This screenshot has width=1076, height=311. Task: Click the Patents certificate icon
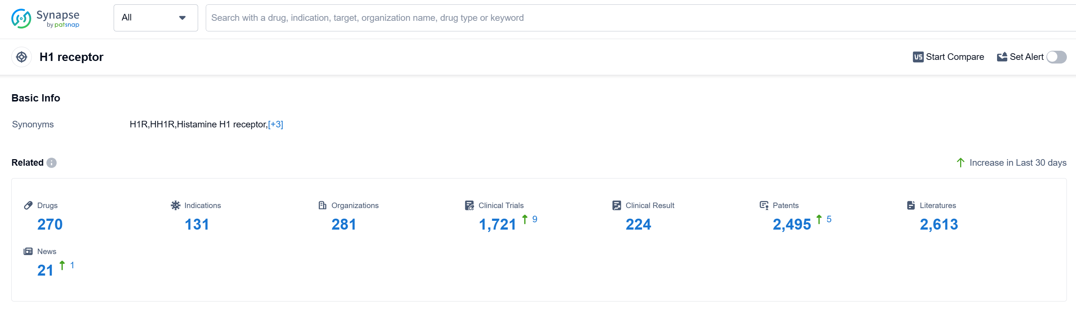(764, 205)
